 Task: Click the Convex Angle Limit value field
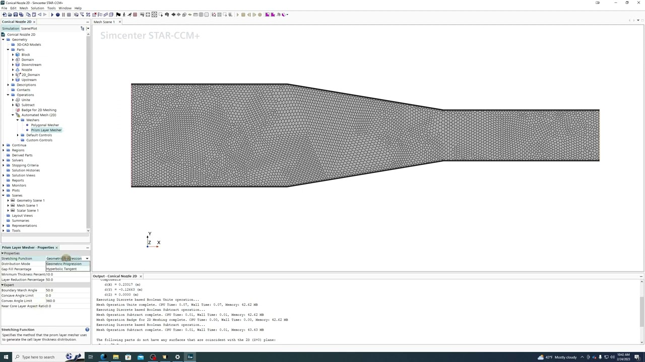point(68,301)
